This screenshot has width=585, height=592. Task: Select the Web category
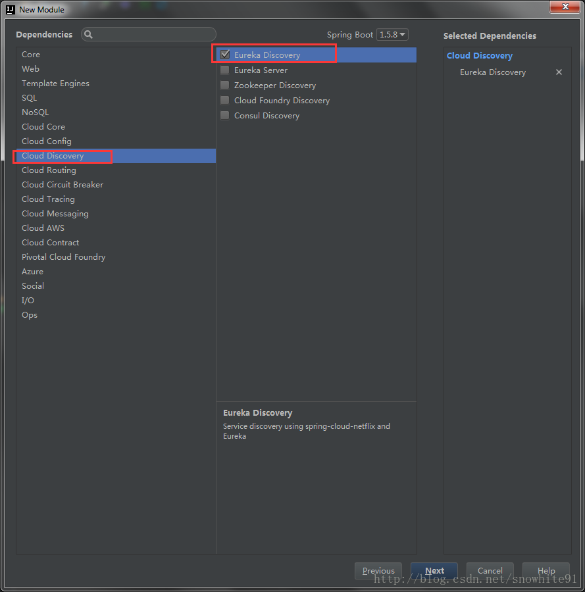click(x=116, y=68)
